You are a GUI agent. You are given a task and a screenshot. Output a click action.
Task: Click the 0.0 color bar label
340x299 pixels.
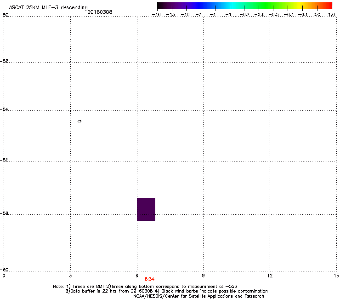pos(317,15)
